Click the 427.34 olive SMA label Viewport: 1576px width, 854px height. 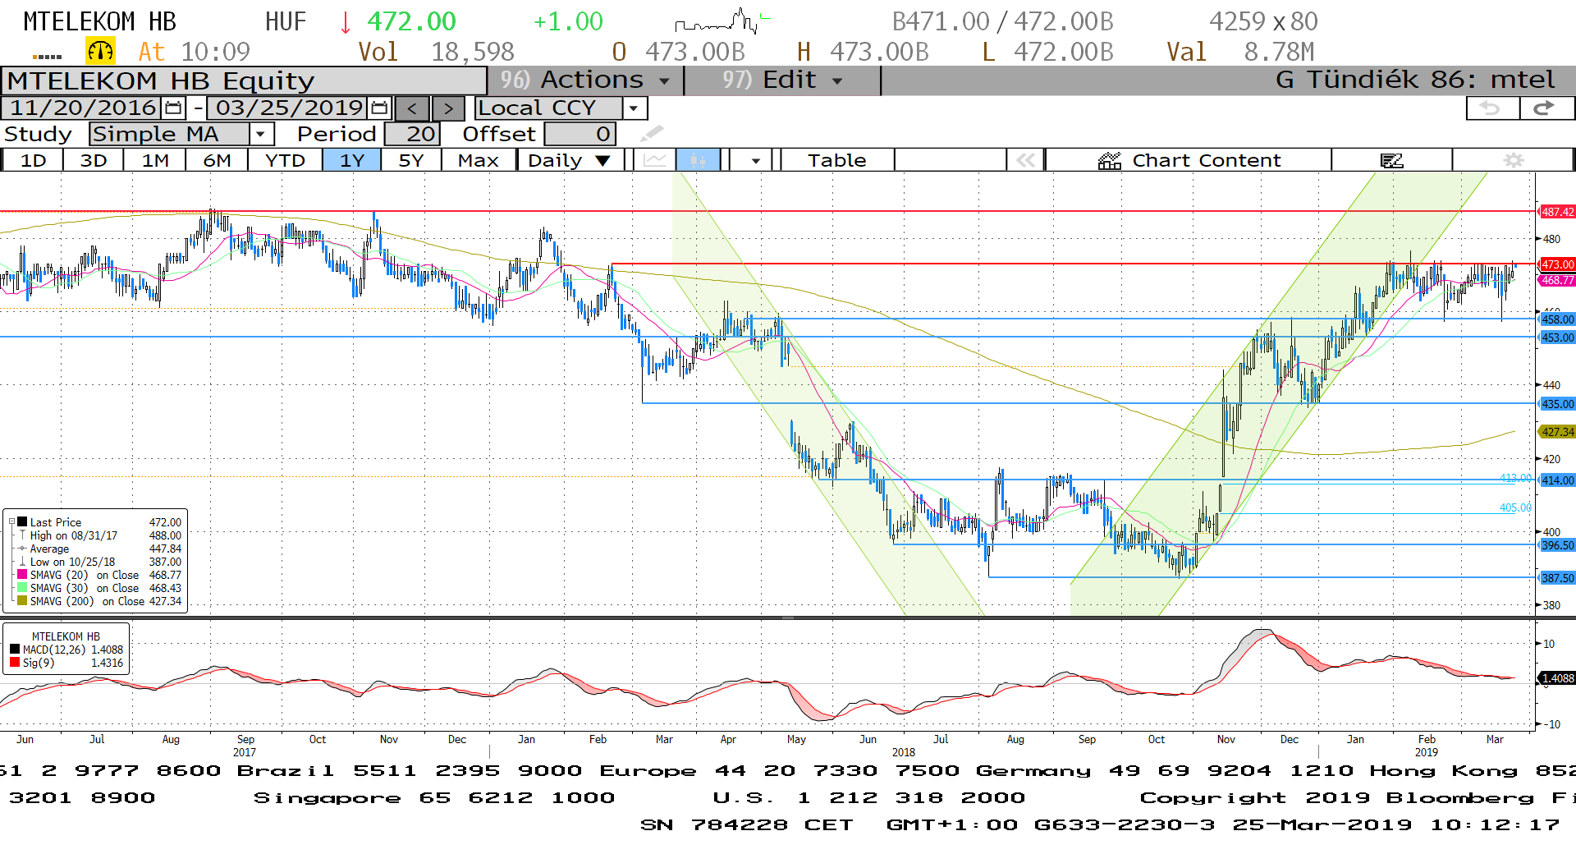pos(1557,432)
